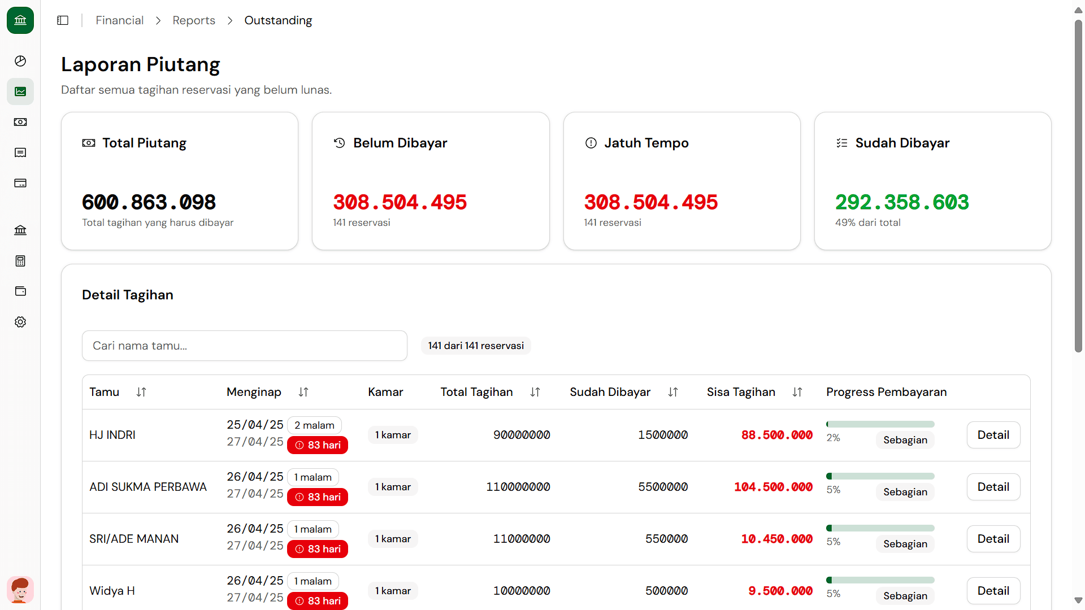This screenshot has width=1085, height=610.
Task: Open the pie chart dashboard icon
Action: click(20, 61)
